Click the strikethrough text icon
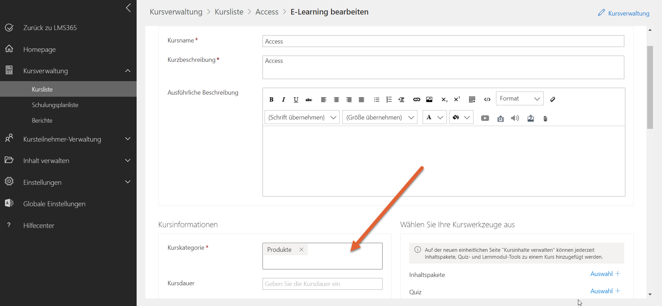The width and height of the screenshot is (662, 306). (309, 99)
